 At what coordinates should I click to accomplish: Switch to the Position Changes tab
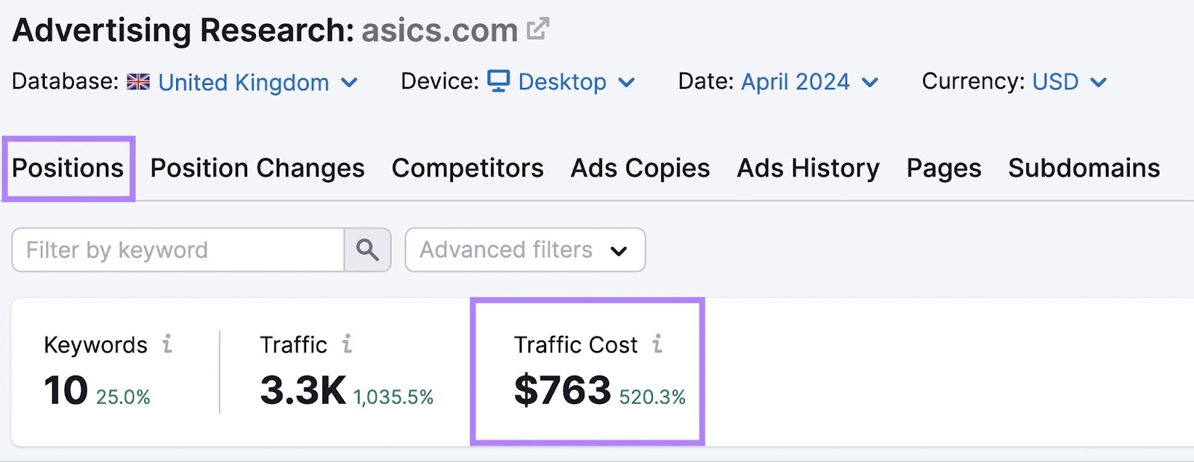coord(256,168)
